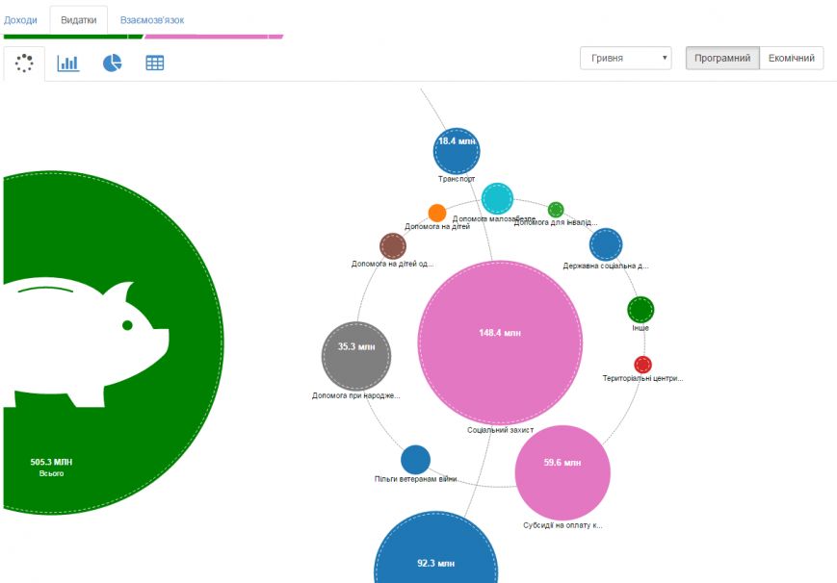The image size is (837, 583).
Task: Click the Державна соціальна д... label
Action: pyautogui.click(x=606, y=266)
